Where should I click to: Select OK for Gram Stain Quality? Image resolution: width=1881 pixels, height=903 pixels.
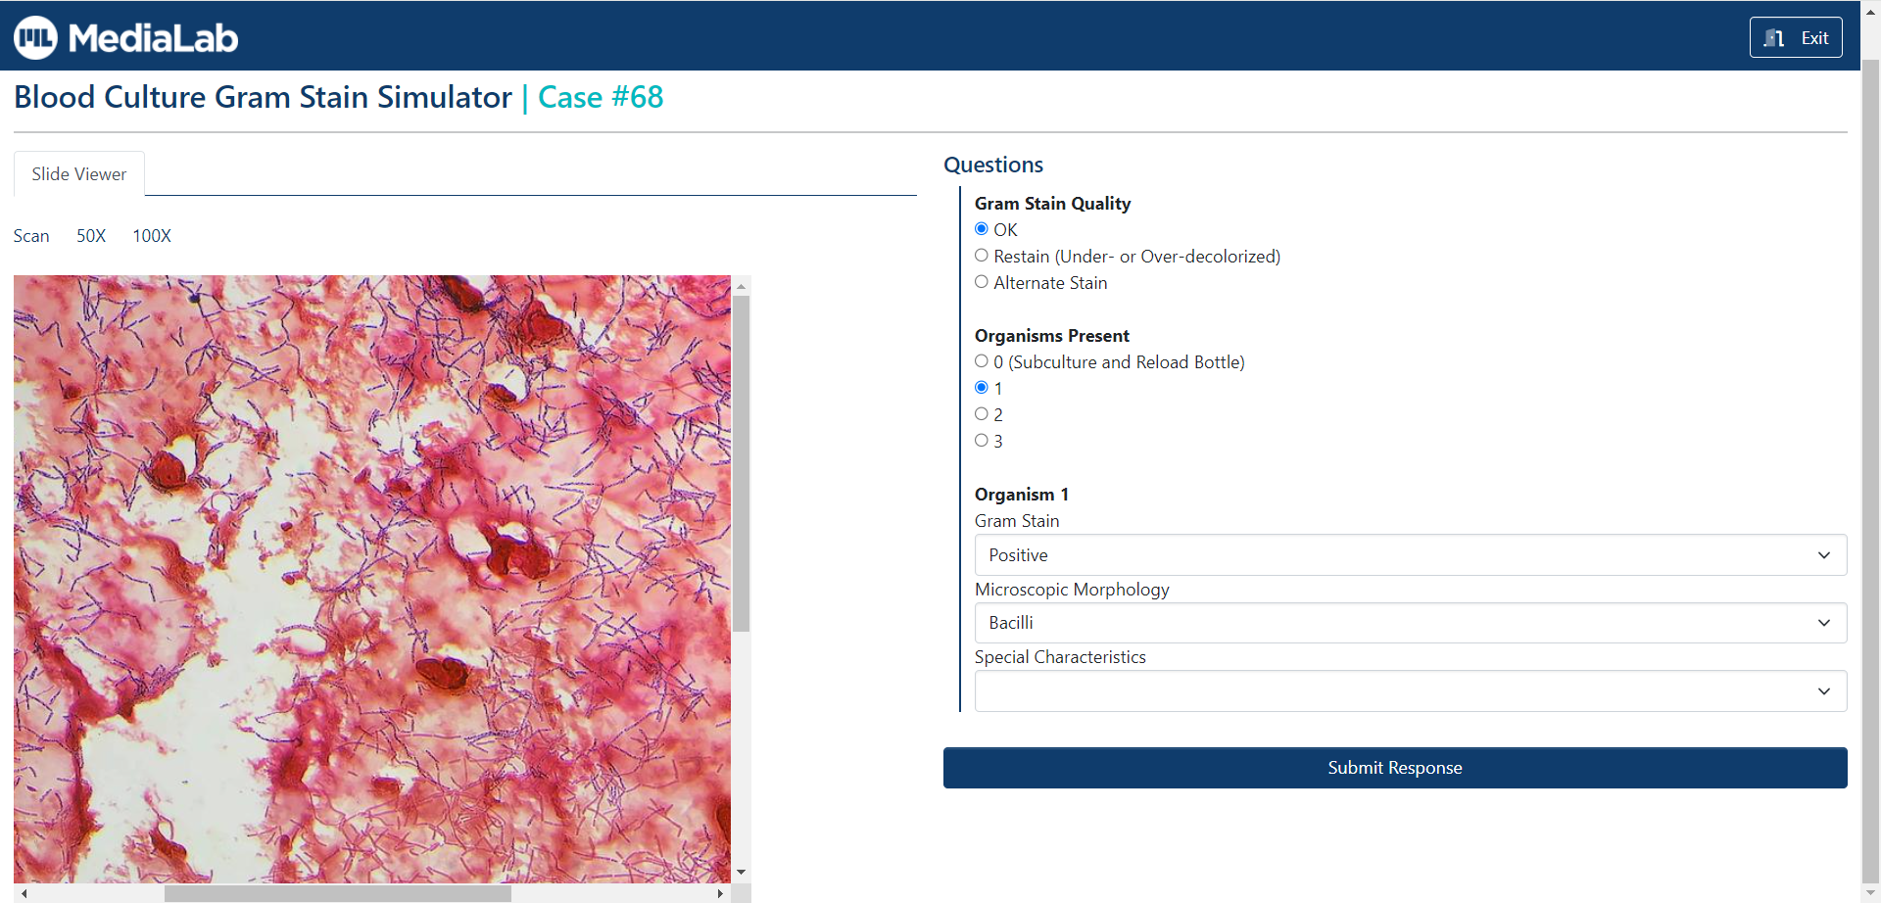coord(982,228)
